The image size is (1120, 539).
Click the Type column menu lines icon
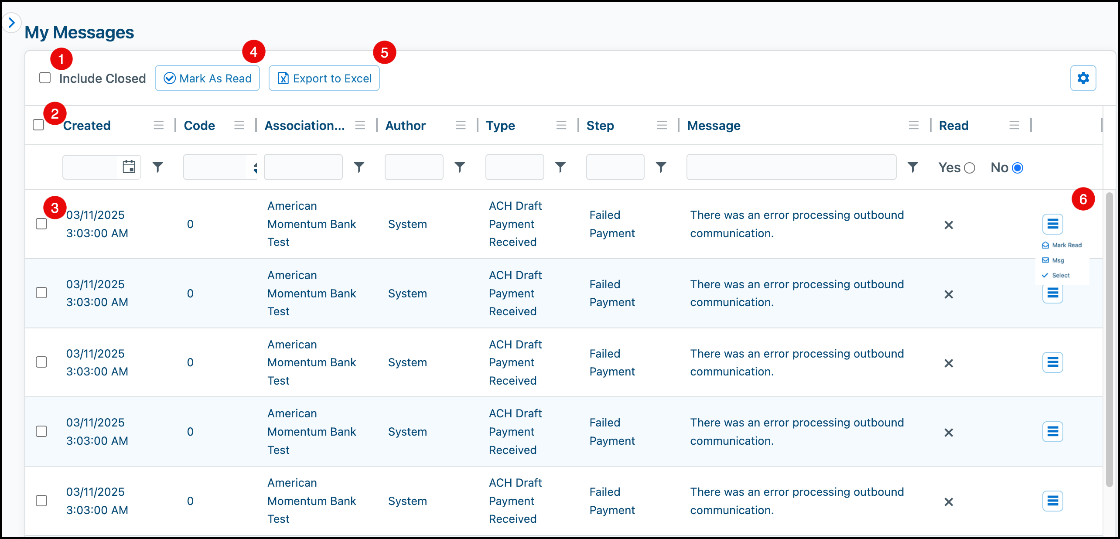(561, 126)
